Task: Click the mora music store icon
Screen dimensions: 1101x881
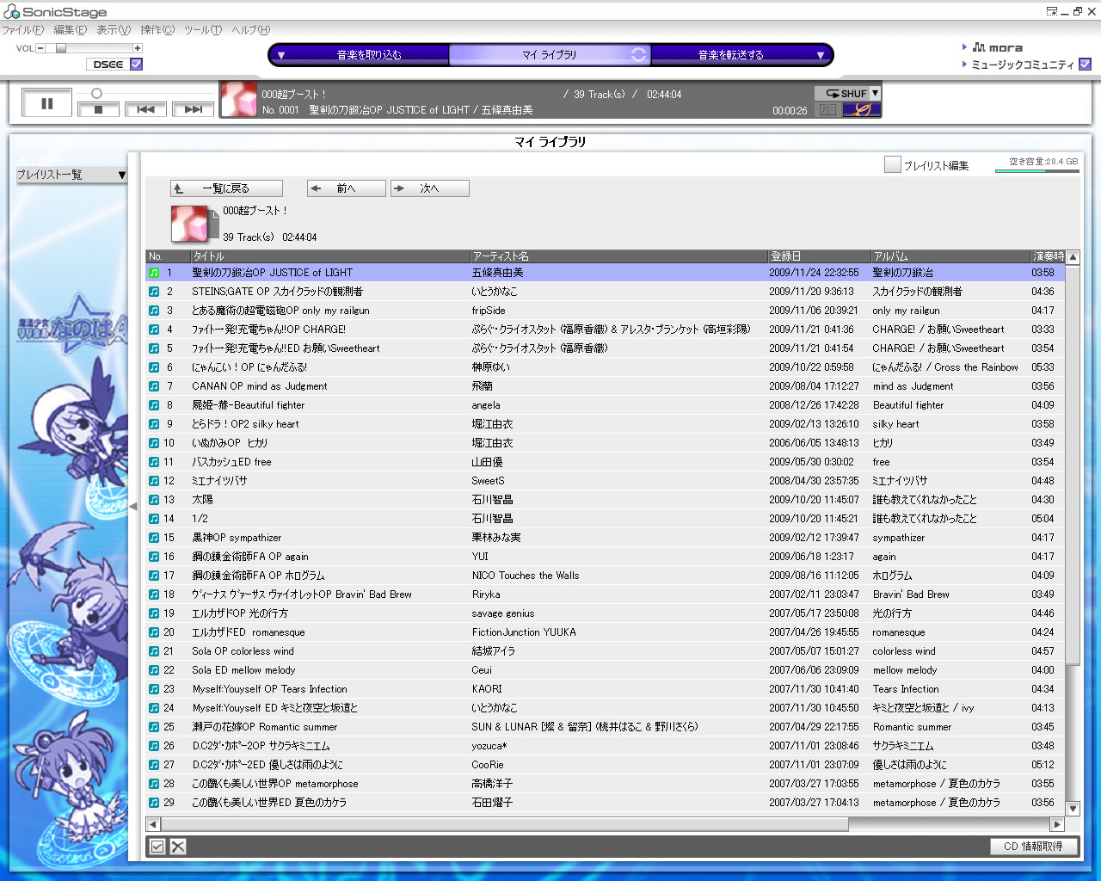Action: point(979,47)
